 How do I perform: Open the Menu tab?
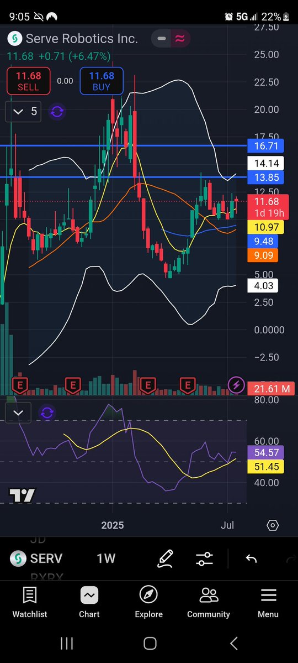[268, 603]
